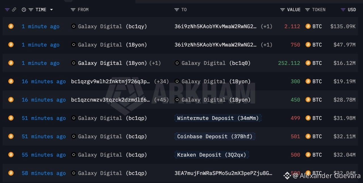The width and height of the screenshot is (363, 183).
Task: Click BTC token icon in $31.98M row
Action: [308, 118]
